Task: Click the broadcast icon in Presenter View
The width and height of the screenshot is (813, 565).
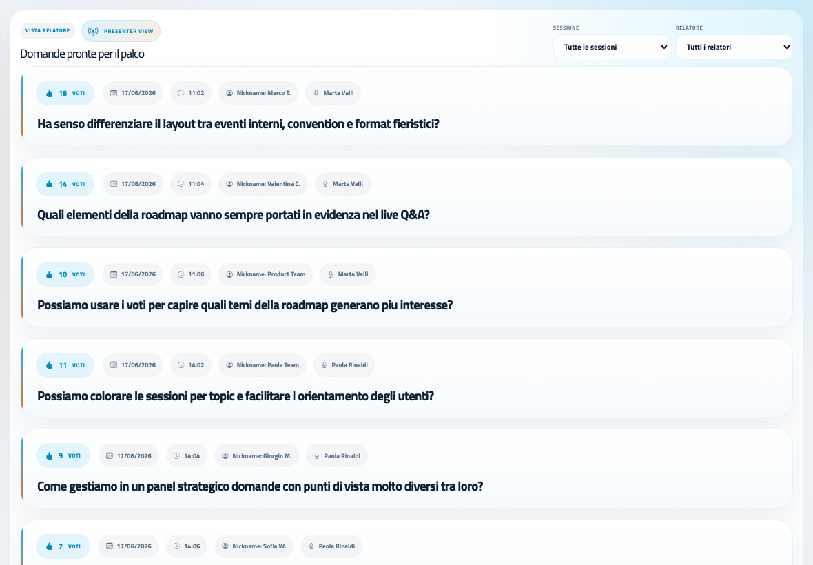Action: click(93, 31)
